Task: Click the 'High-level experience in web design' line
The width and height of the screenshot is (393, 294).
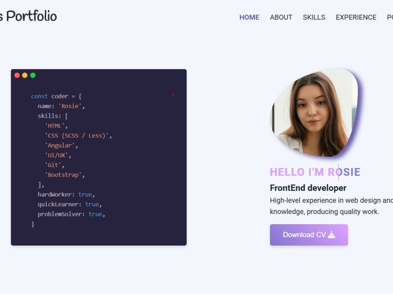Action: pyautogui.click(x=331, y=200)
